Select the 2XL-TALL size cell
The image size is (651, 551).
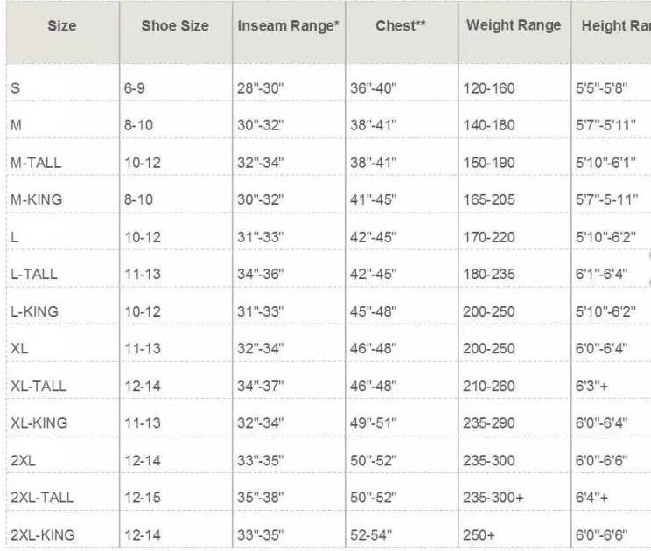[42, 497]
